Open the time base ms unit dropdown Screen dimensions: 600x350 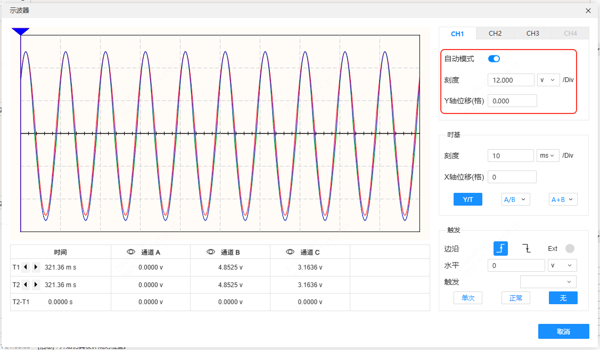[x=548, y=156]
